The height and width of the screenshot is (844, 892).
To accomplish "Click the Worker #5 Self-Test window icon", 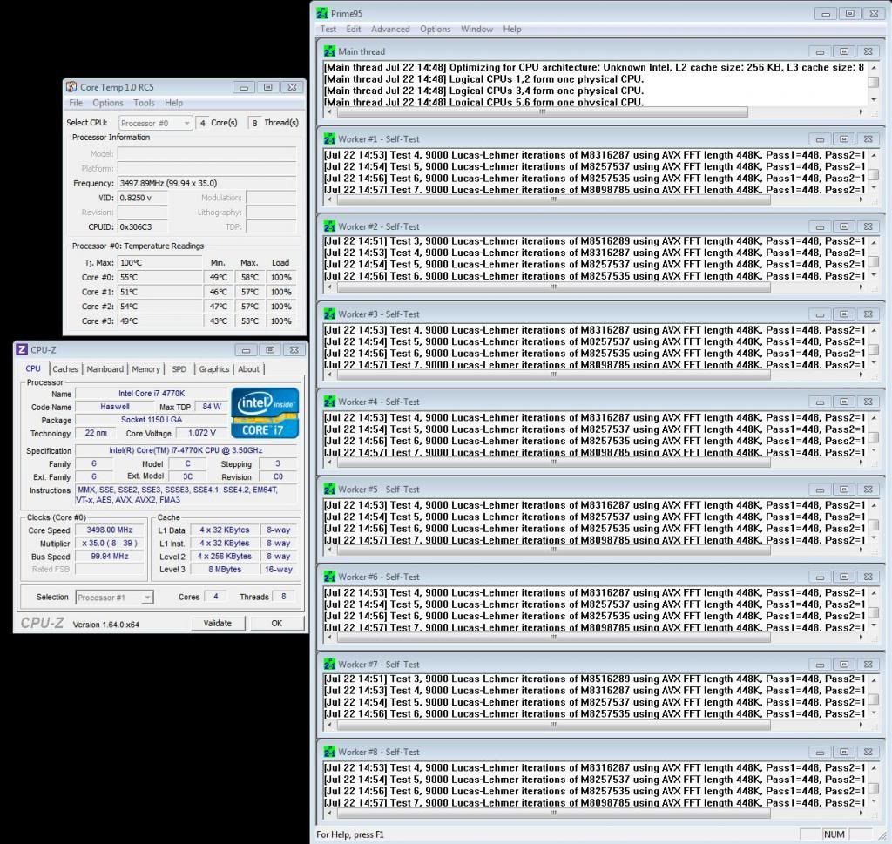I will tap(329, 490).
